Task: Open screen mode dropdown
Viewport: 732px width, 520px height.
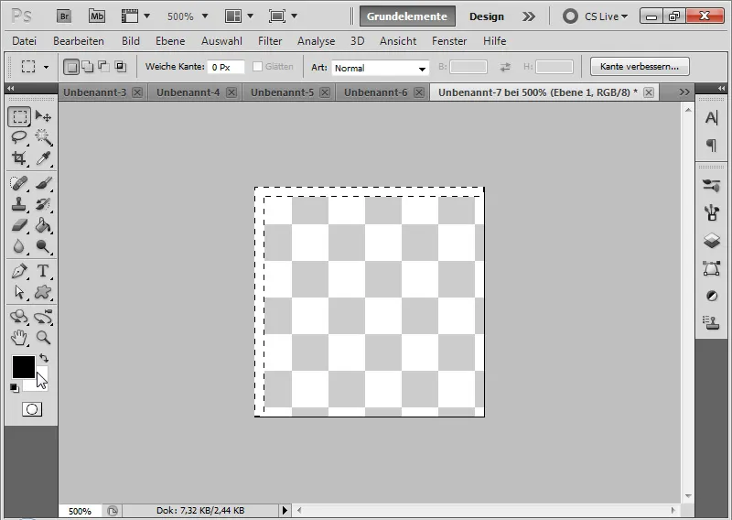Action: [294, 16]
